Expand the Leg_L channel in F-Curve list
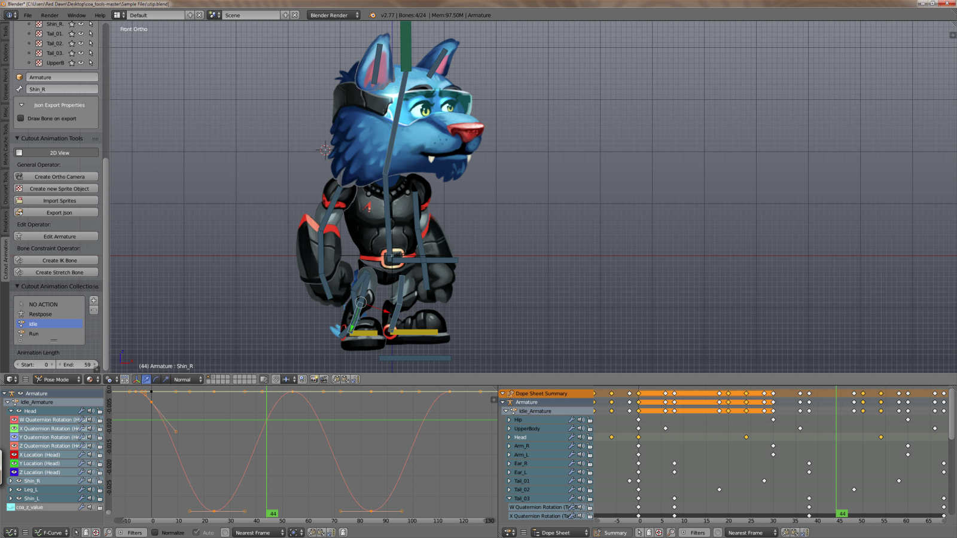957x538 pixels. coord(11,490)
